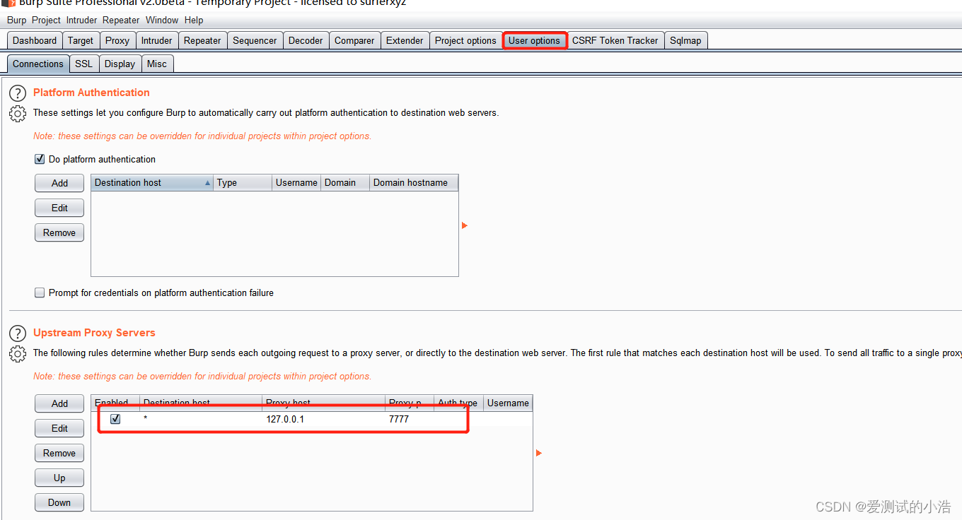962x520 pixels.
Task: Sort by Destination host column in authentication table
Action: click(152, 182)
